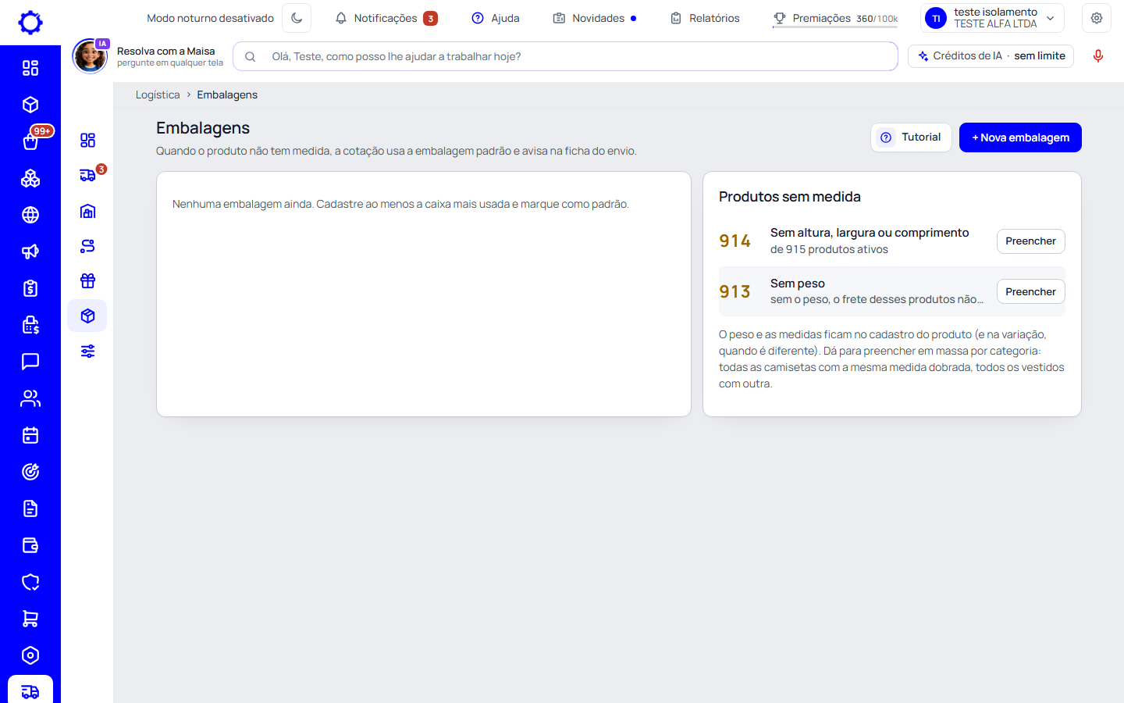Screen dimensions: 1124x703
Task: Open the calculator with dollar icon in sidebar
Action: pos(30,325)
